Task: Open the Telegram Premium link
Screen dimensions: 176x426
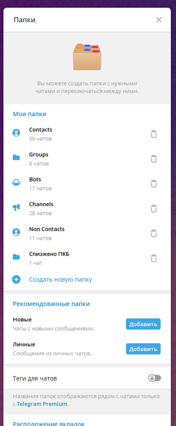Action: click(x=42, y=404)
